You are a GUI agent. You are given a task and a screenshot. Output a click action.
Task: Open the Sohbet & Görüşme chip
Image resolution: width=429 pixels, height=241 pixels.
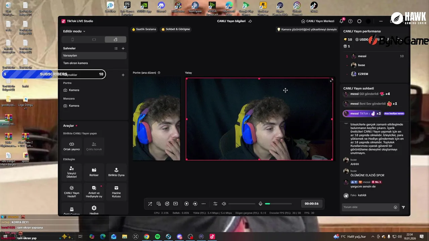pos(176,29)
